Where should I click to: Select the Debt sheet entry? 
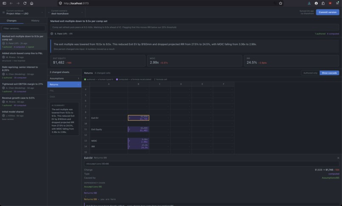(64, 97)
